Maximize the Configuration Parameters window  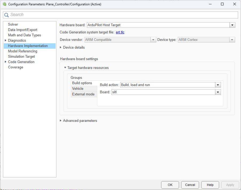tap(222, 4)
